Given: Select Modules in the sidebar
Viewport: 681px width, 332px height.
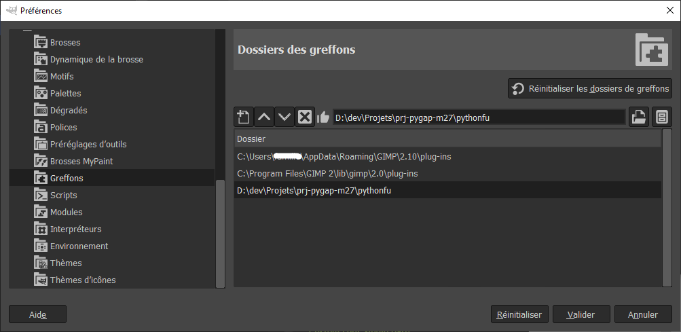Looking at the screenshot, I should pos(111,212).
